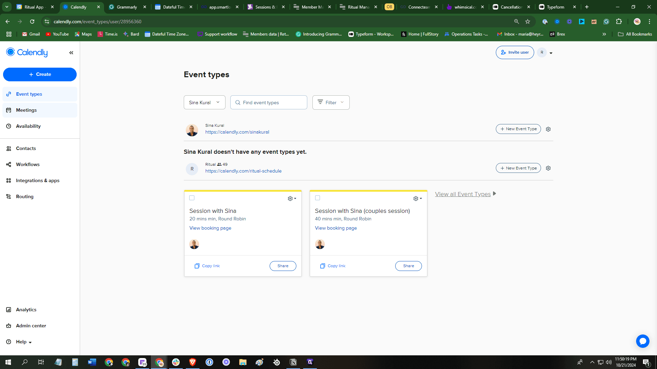657x369 pixels.
Task: Open Sina's avatar on couples session card
Action: tap(320, 244)
